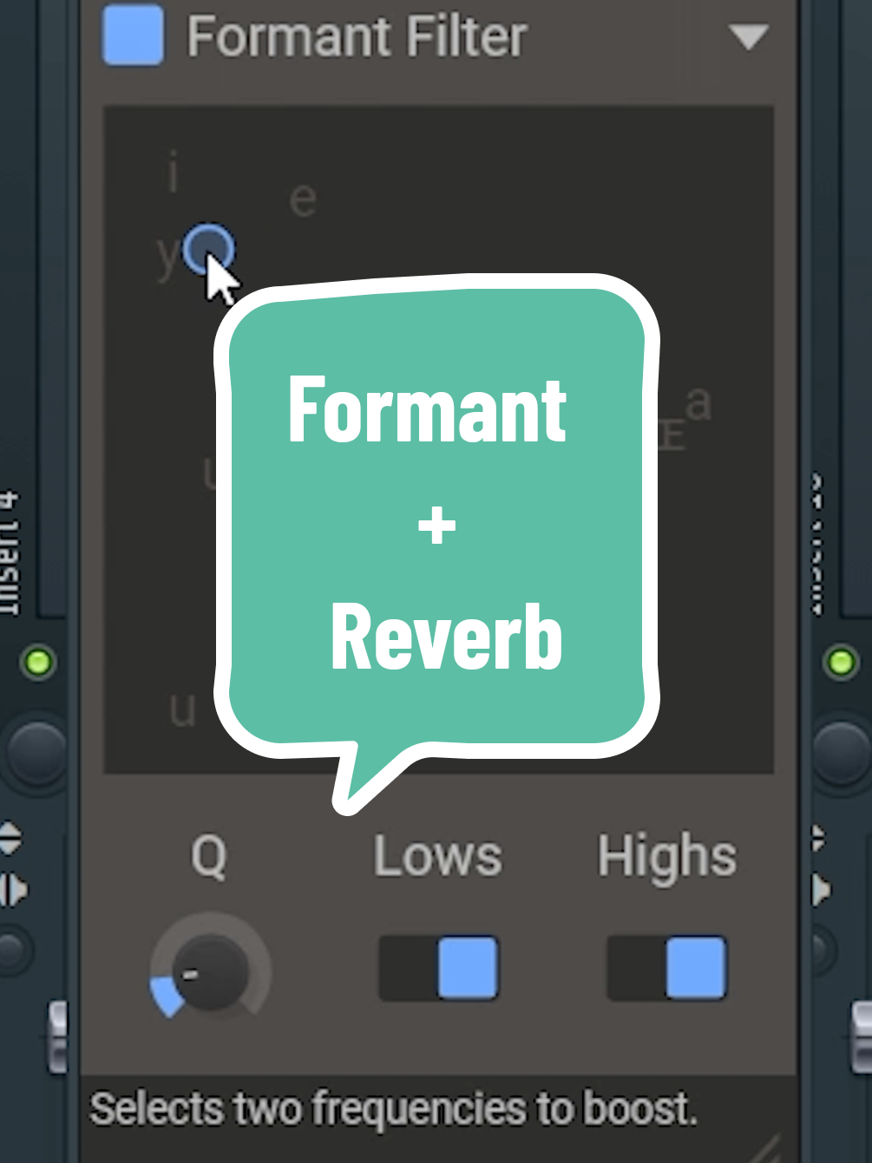The image size is (872, 1163).
Task: Select the lower vowel "u" on the formant pad
Action: coord(180,709)
